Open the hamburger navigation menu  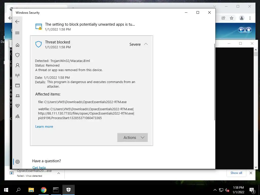(x=17, y=33)
